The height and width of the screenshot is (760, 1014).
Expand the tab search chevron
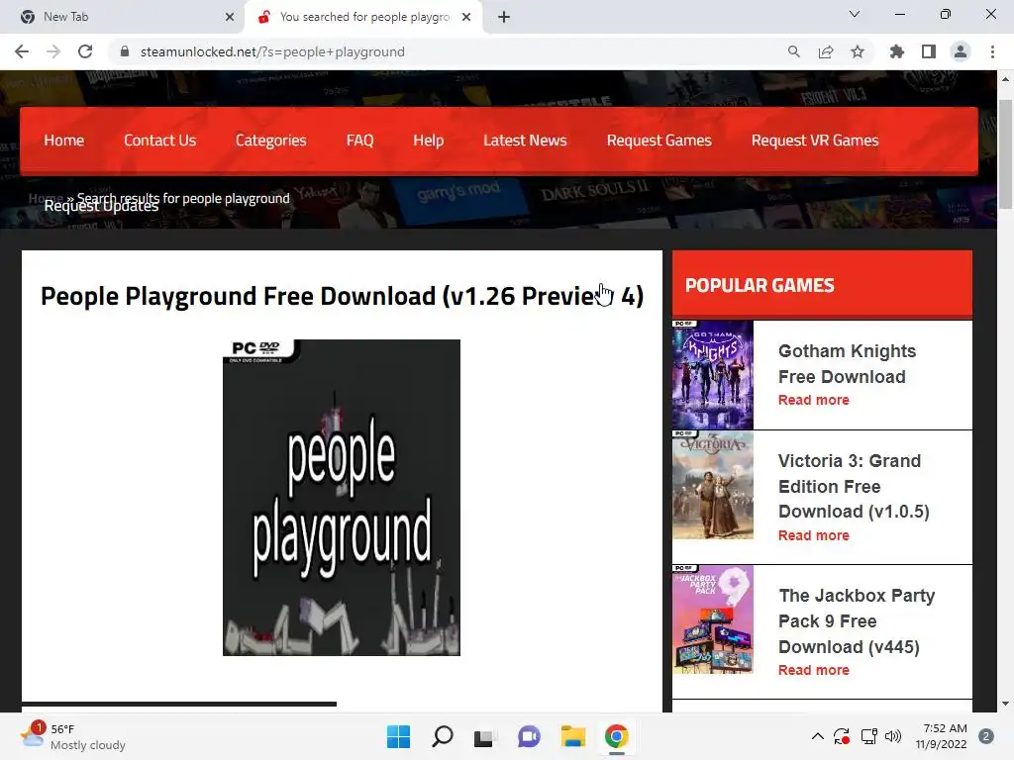tap(855, 14)
